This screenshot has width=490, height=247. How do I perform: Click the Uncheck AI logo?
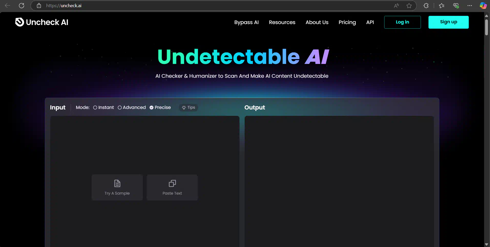[x=42, y=22]
